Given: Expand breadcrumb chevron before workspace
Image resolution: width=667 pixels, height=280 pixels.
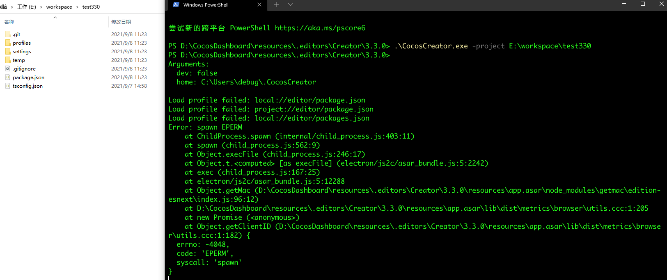Looking at the screenshot, I should (x=41, y=7).
